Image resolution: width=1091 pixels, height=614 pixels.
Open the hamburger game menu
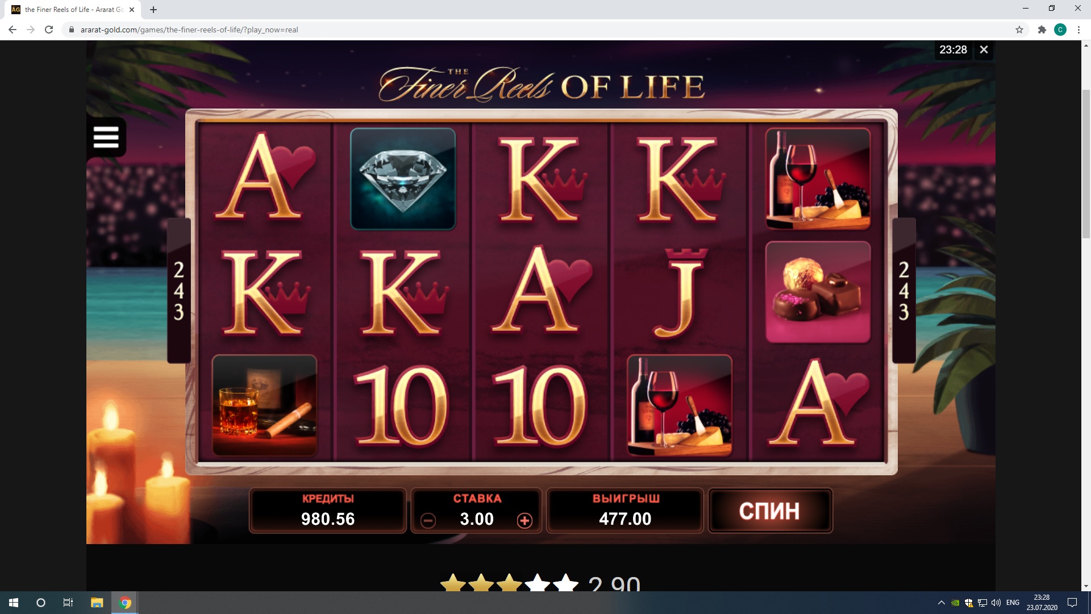click(x=106, y=137)
